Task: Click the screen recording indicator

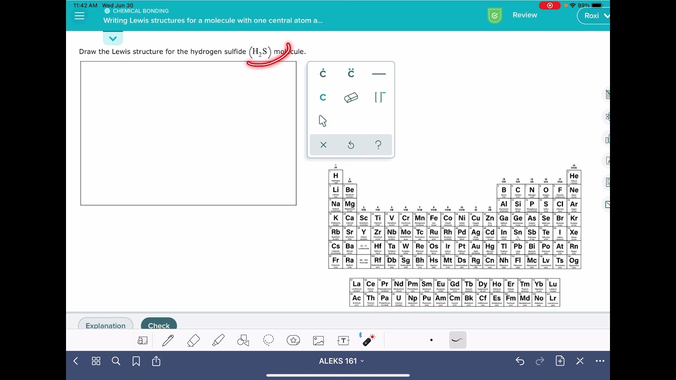Action: click(x=550, y=5)
